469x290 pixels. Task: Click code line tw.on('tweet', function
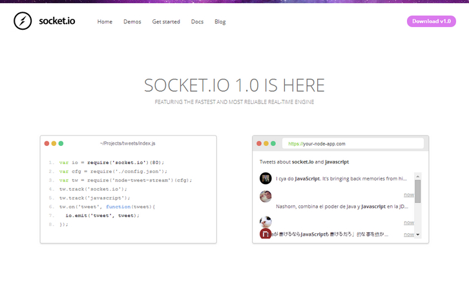(x=107, y=207)
